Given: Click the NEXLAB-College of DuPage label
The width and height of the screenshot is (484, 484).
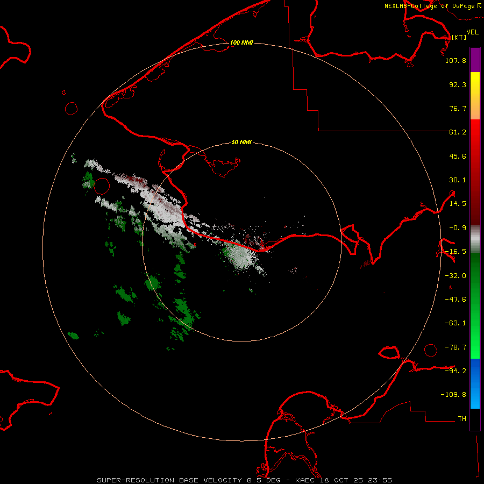Looking at the screenshot, I should pos(433,6).
